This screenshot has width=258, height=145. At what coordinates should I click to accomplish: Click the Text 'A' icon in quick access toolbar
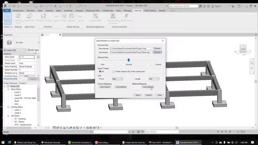coord(55,6)
